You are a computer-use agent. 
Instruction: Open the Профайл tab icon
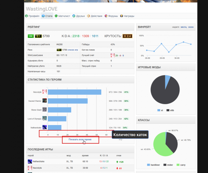[x=26, y=16]
